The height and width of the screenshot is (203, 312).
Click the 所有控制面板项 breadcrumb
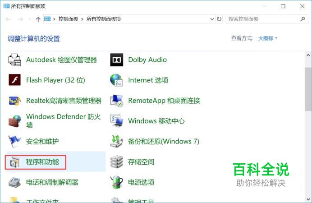tap(103, 19)
